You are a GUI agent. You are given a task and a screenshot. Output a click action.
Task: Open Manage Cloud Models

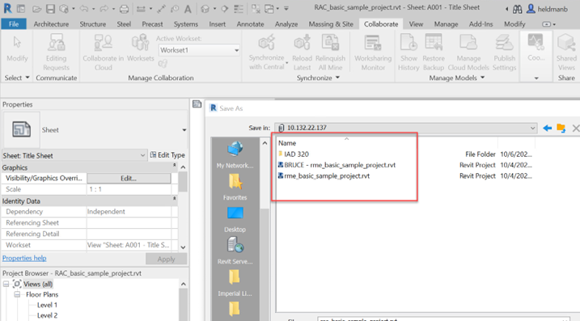pyautogui.click(x=468, y=52)
